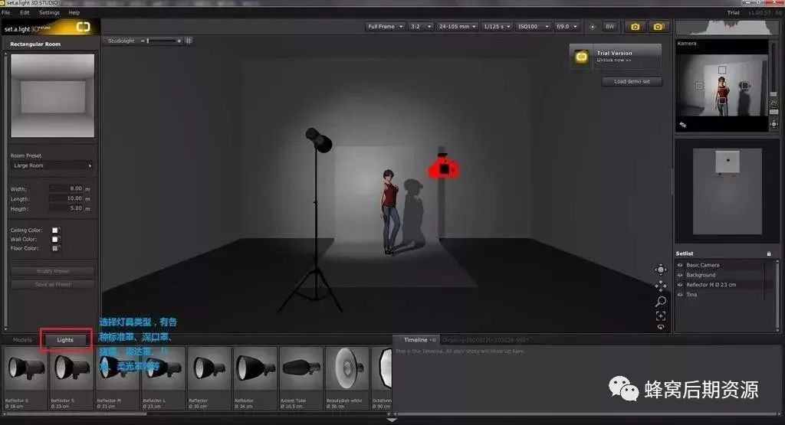Click the Rectangular Room preview thumbnail

pyautogui.click(x=53, y=96)
